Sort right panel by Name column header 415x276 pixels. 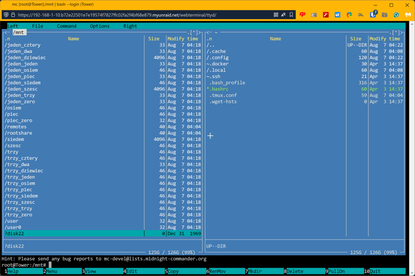[x=275, y=39]
